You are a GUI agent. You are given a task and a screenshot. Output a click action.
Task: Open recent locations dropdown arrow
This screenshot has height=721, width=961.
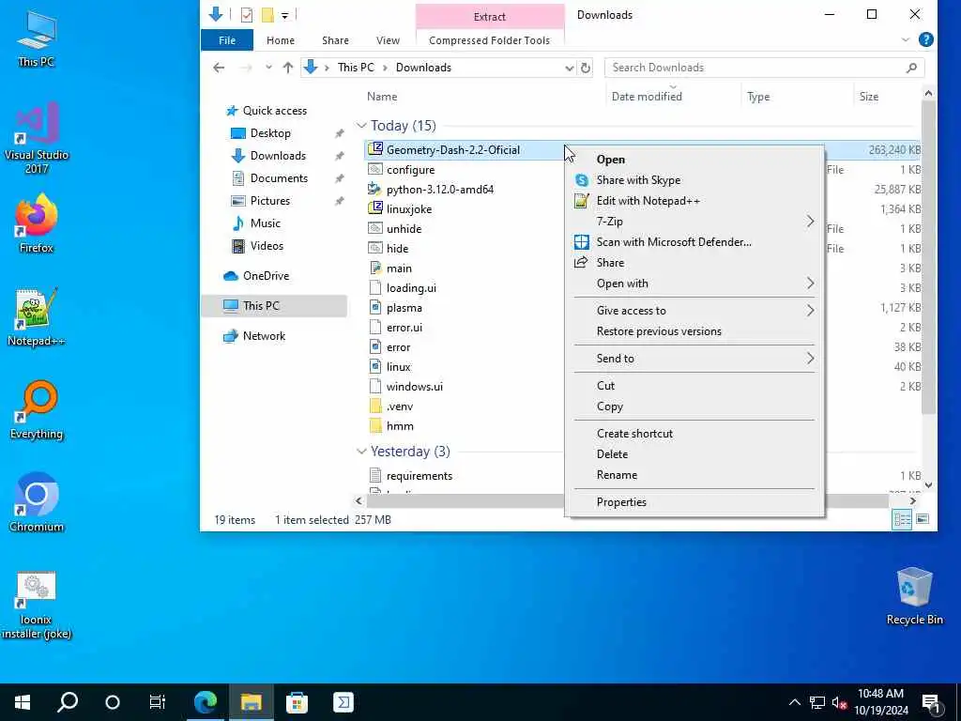click(x=267, y=68)
